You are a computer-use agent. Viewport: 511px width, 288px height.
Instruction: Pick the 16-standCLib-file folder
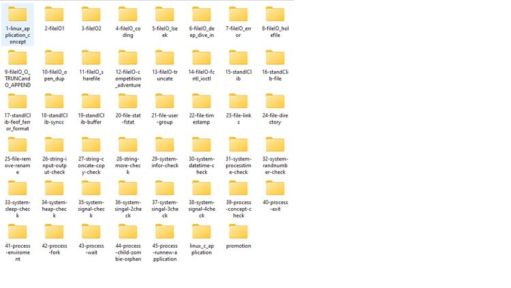point(275,58)
